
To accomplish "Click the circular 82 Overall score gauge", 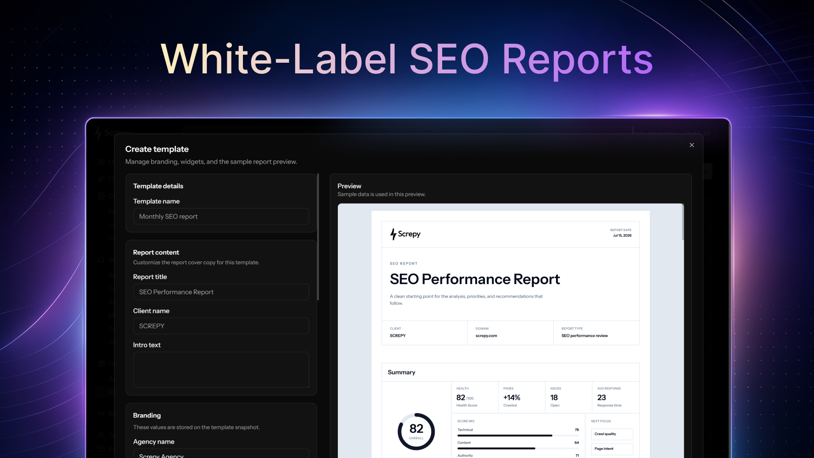I will pos(416,431).
